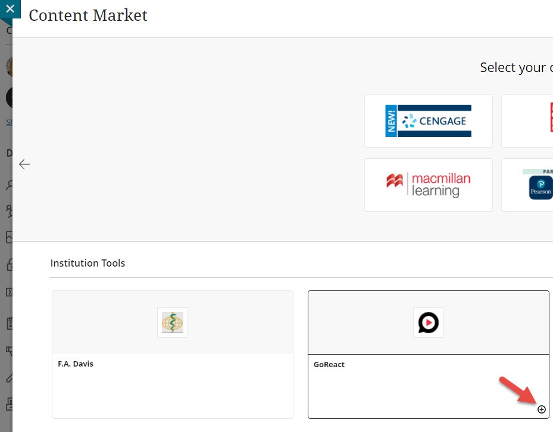Add GoReact using the plus icon
This screenshot has height=432, width=553.
[541, 409]
